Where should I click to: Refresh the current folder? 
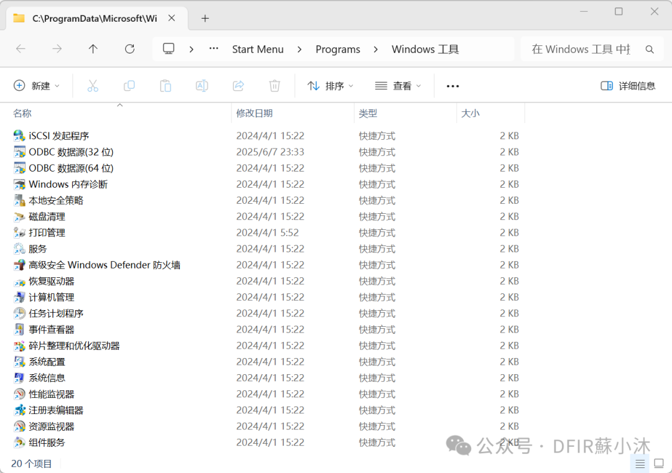(x=129, y=49)
